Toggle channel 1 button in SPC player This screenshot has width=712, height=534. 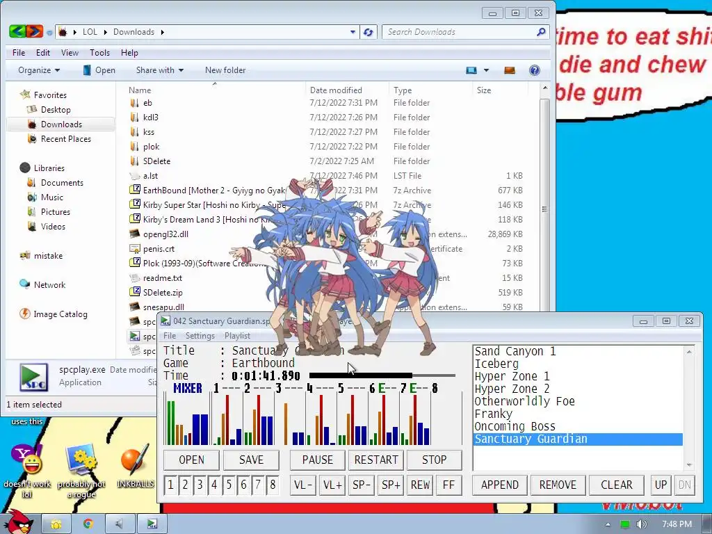point(170,485)
